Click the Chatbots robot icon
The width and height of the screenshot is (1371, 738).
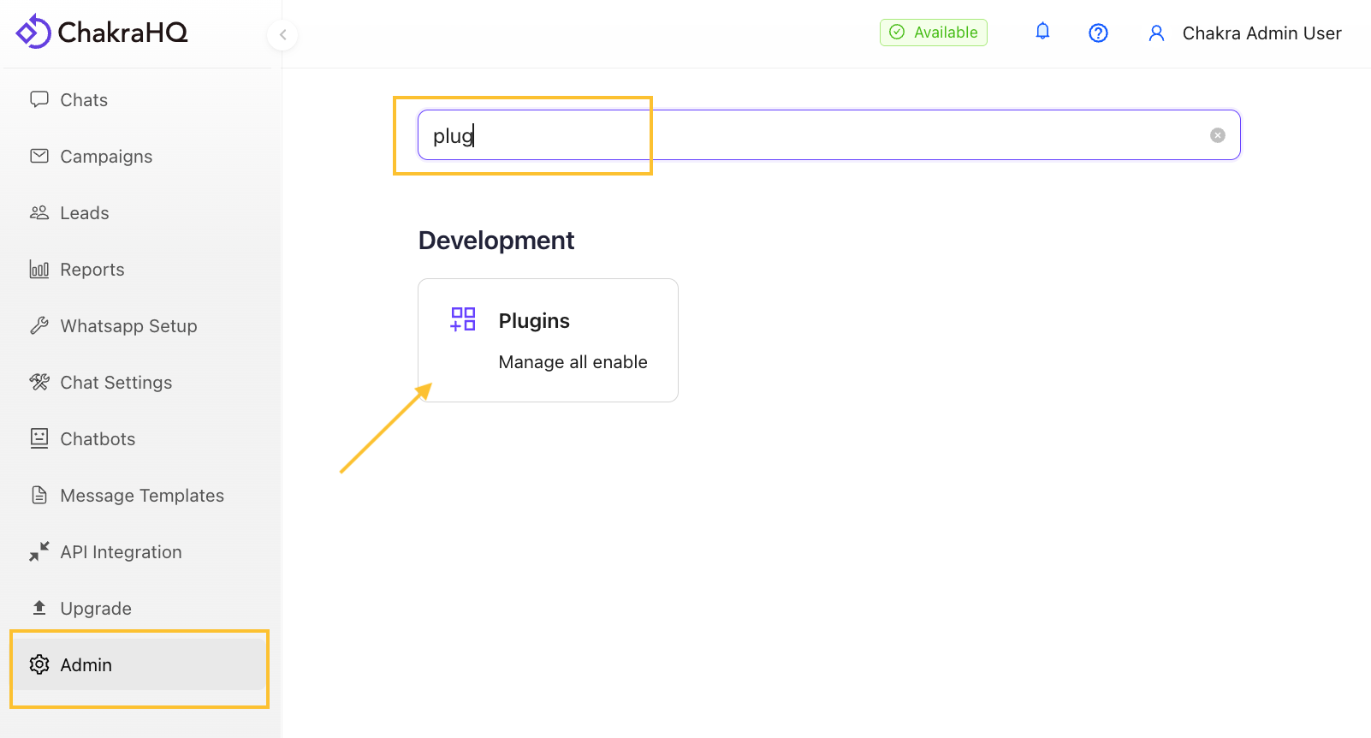click(x=39, y=439)
